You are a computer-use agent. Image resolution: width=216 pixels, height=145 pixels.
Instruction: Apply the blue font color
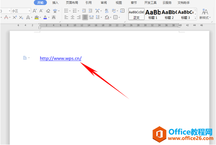[x=45, y=17]
